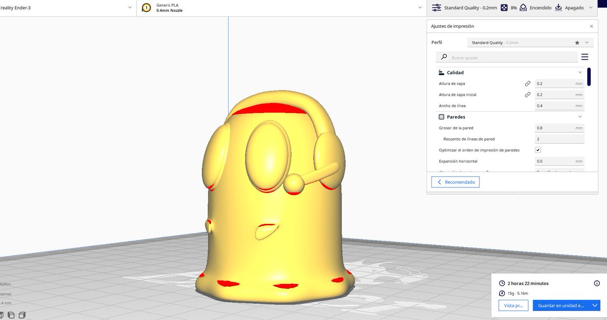Click the Grosor de la pared value field

click(x=559, y=128)
